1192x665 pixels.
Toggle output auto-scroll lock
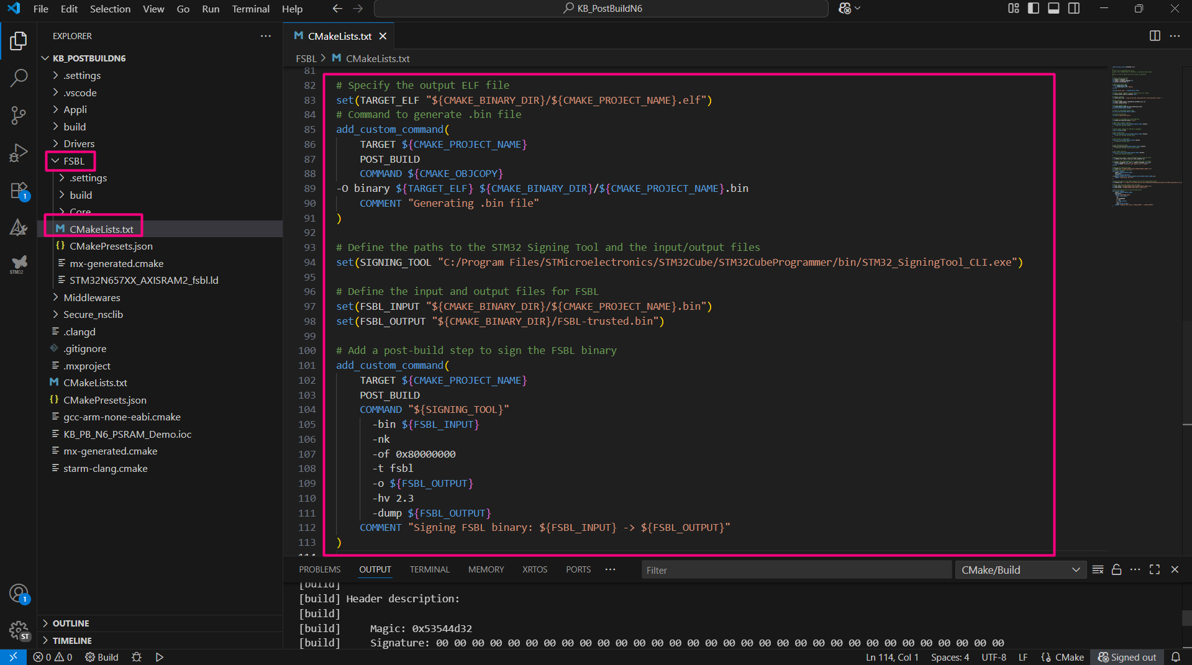tap(1116, 570)
